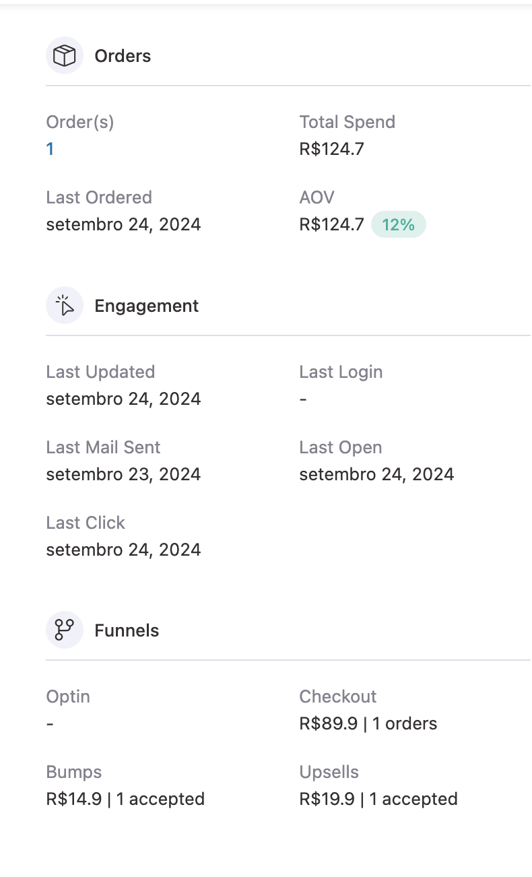Viewport: 532px width, 877px height.
Task: Select the Funnels section heading
Action: tap(127, 630)
